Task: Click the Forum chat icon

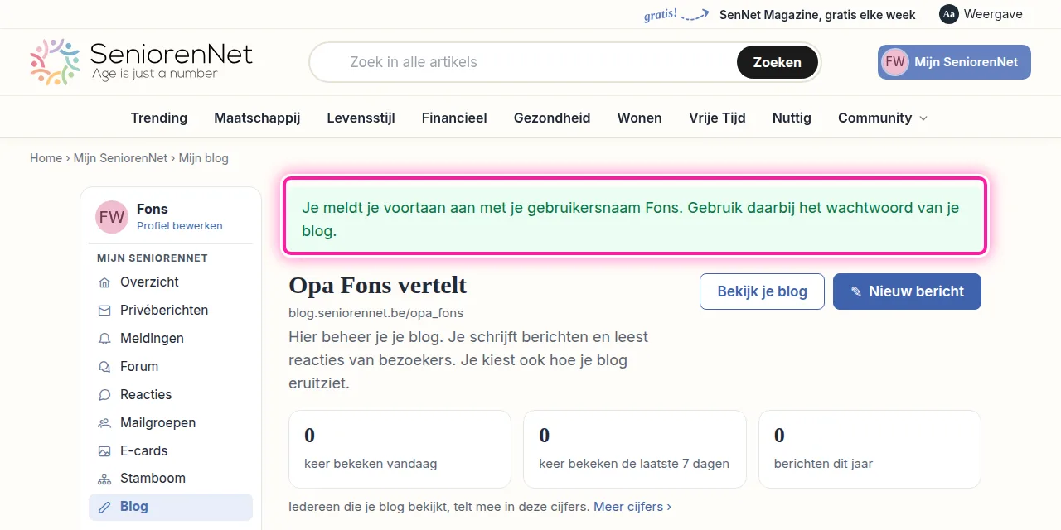Action: pos(104,367)
